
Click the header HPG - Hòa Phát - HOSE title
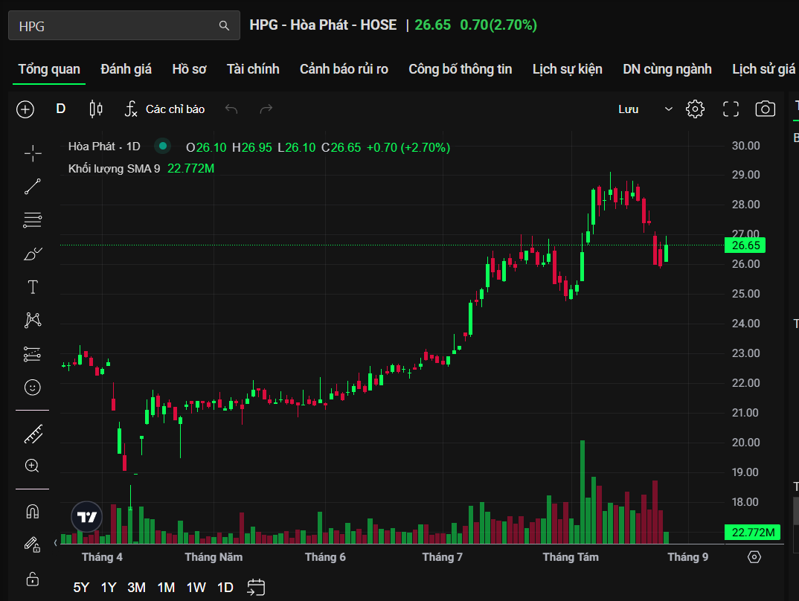click(323, 25)
